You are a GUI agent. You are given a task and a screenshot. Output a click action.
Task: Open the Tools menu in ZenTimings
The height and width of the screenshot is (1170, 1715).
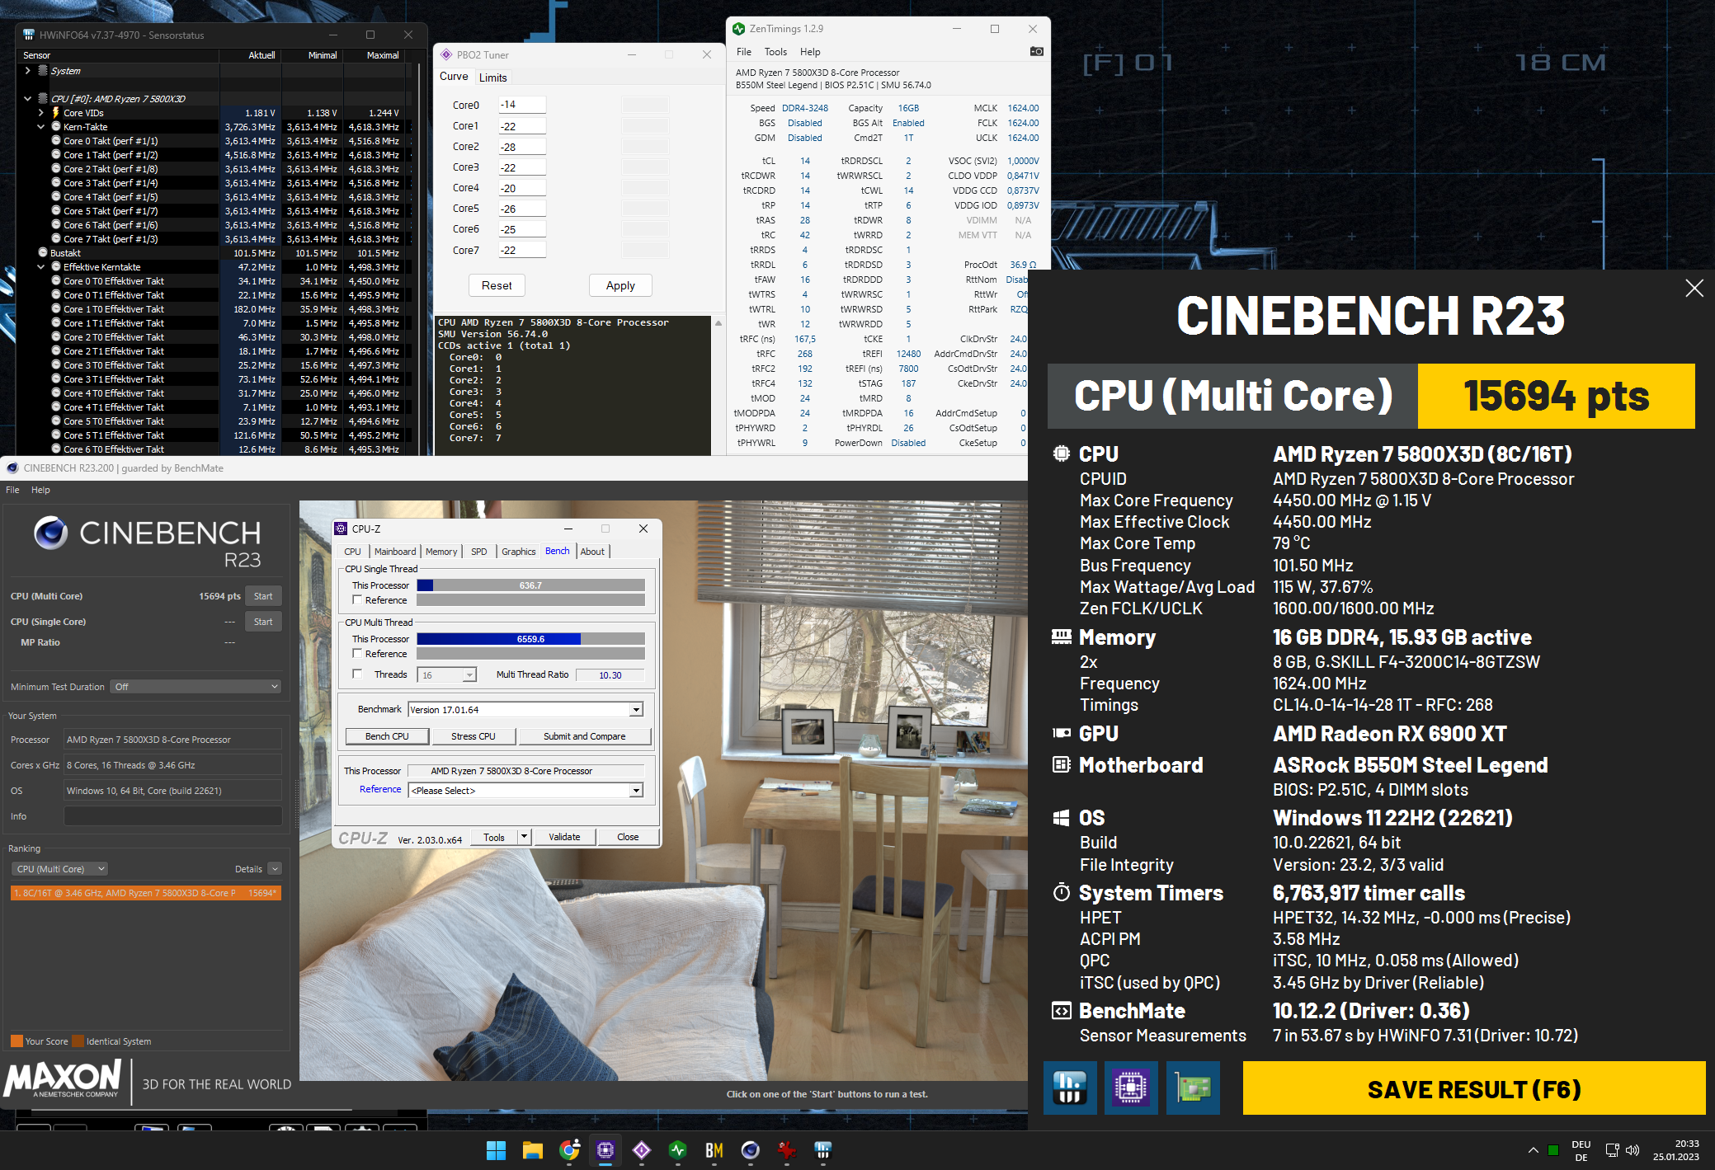coord(775,51)
